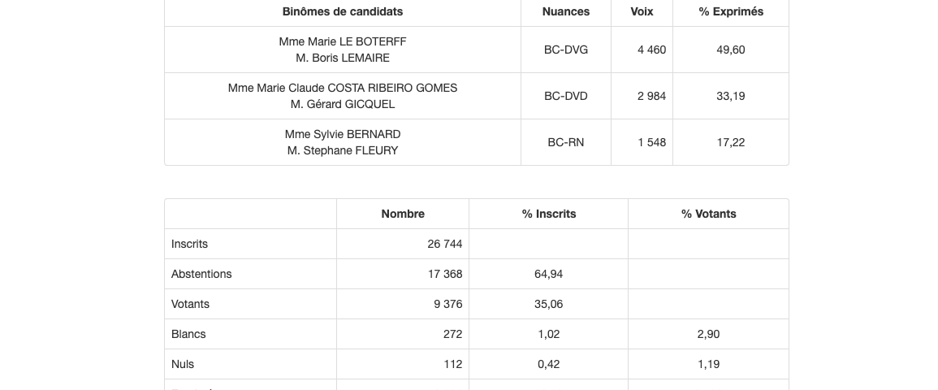Image resolution: width=938 pixels, height=390 pixels.
Task: Select the "Nuances" column header
Action: [566, 11]
